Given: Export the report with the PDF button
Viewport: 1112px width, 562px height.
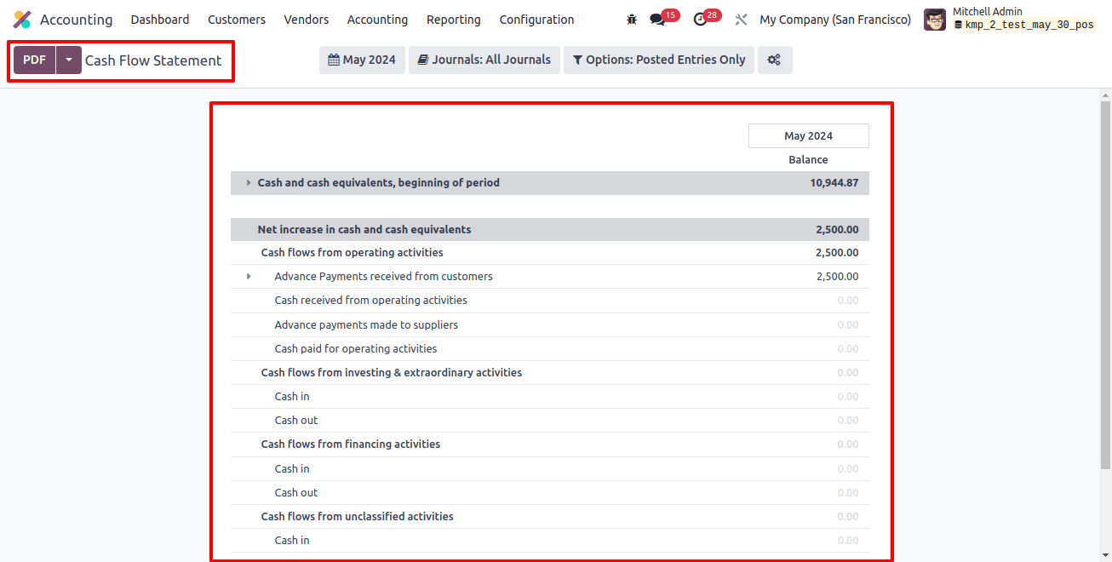Looking at the screenshot, I should (35, 60).
